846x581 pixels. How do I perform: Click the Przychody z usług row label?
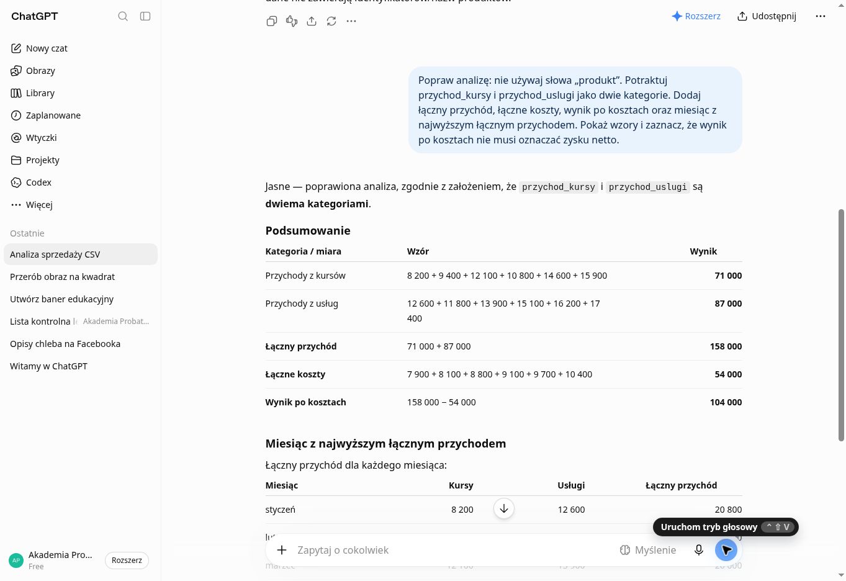[302, 304]
